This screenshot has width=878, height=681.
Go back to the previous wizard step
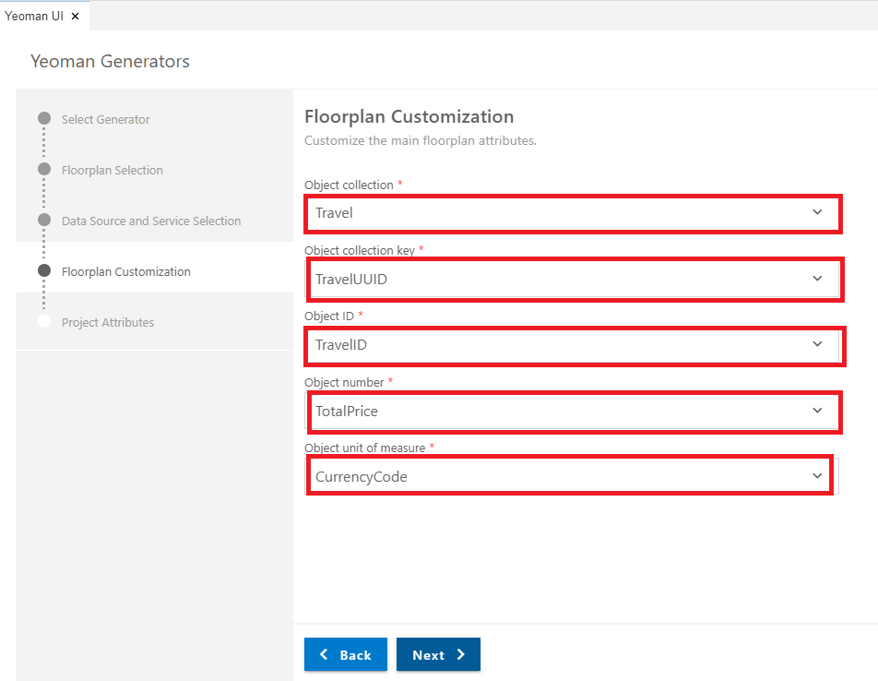coord(346,654)
